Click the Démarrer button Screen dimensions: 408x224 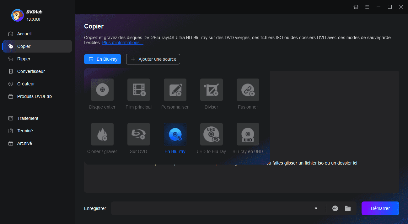pos(380,208)
